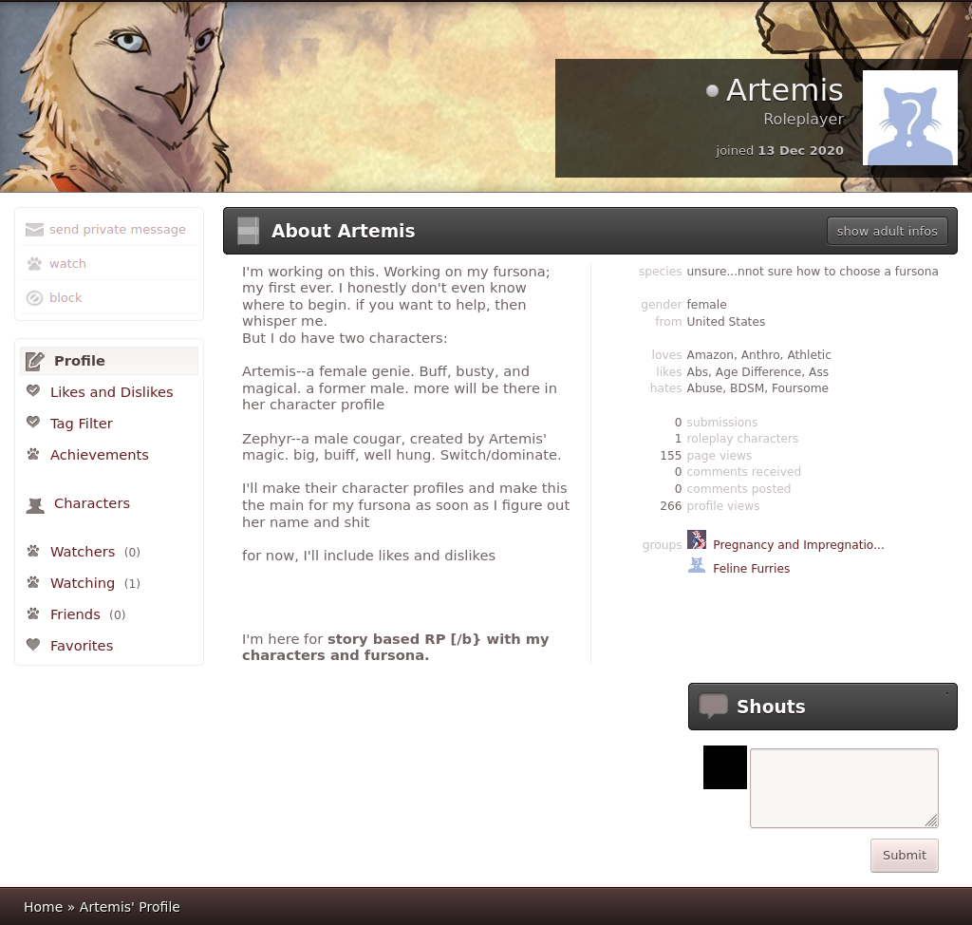
Task: Click the species value text
Action: [813, 271]
